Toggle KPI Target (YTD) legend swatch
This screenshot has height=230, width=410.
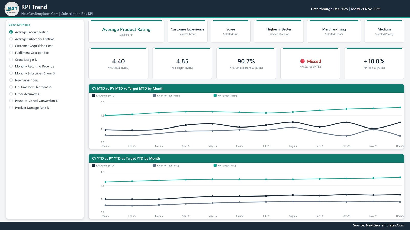click(215, 165)
